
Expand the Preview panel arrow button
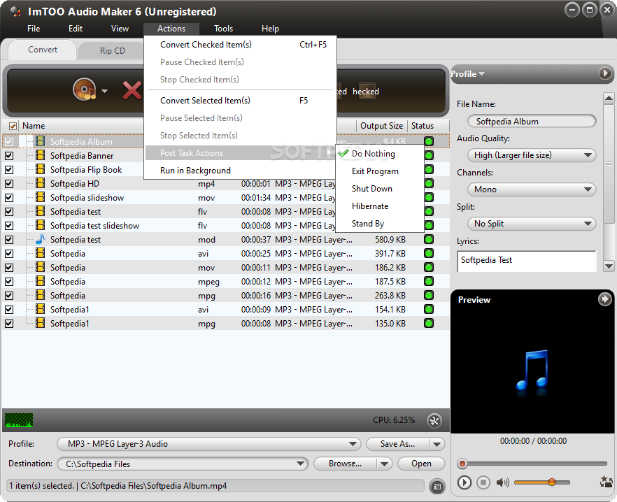605,299
